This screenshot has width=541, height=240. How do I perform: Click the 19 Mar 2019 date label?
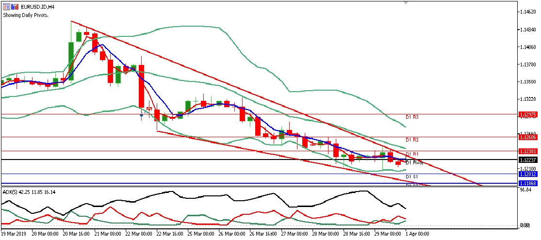tap(14, 234)
